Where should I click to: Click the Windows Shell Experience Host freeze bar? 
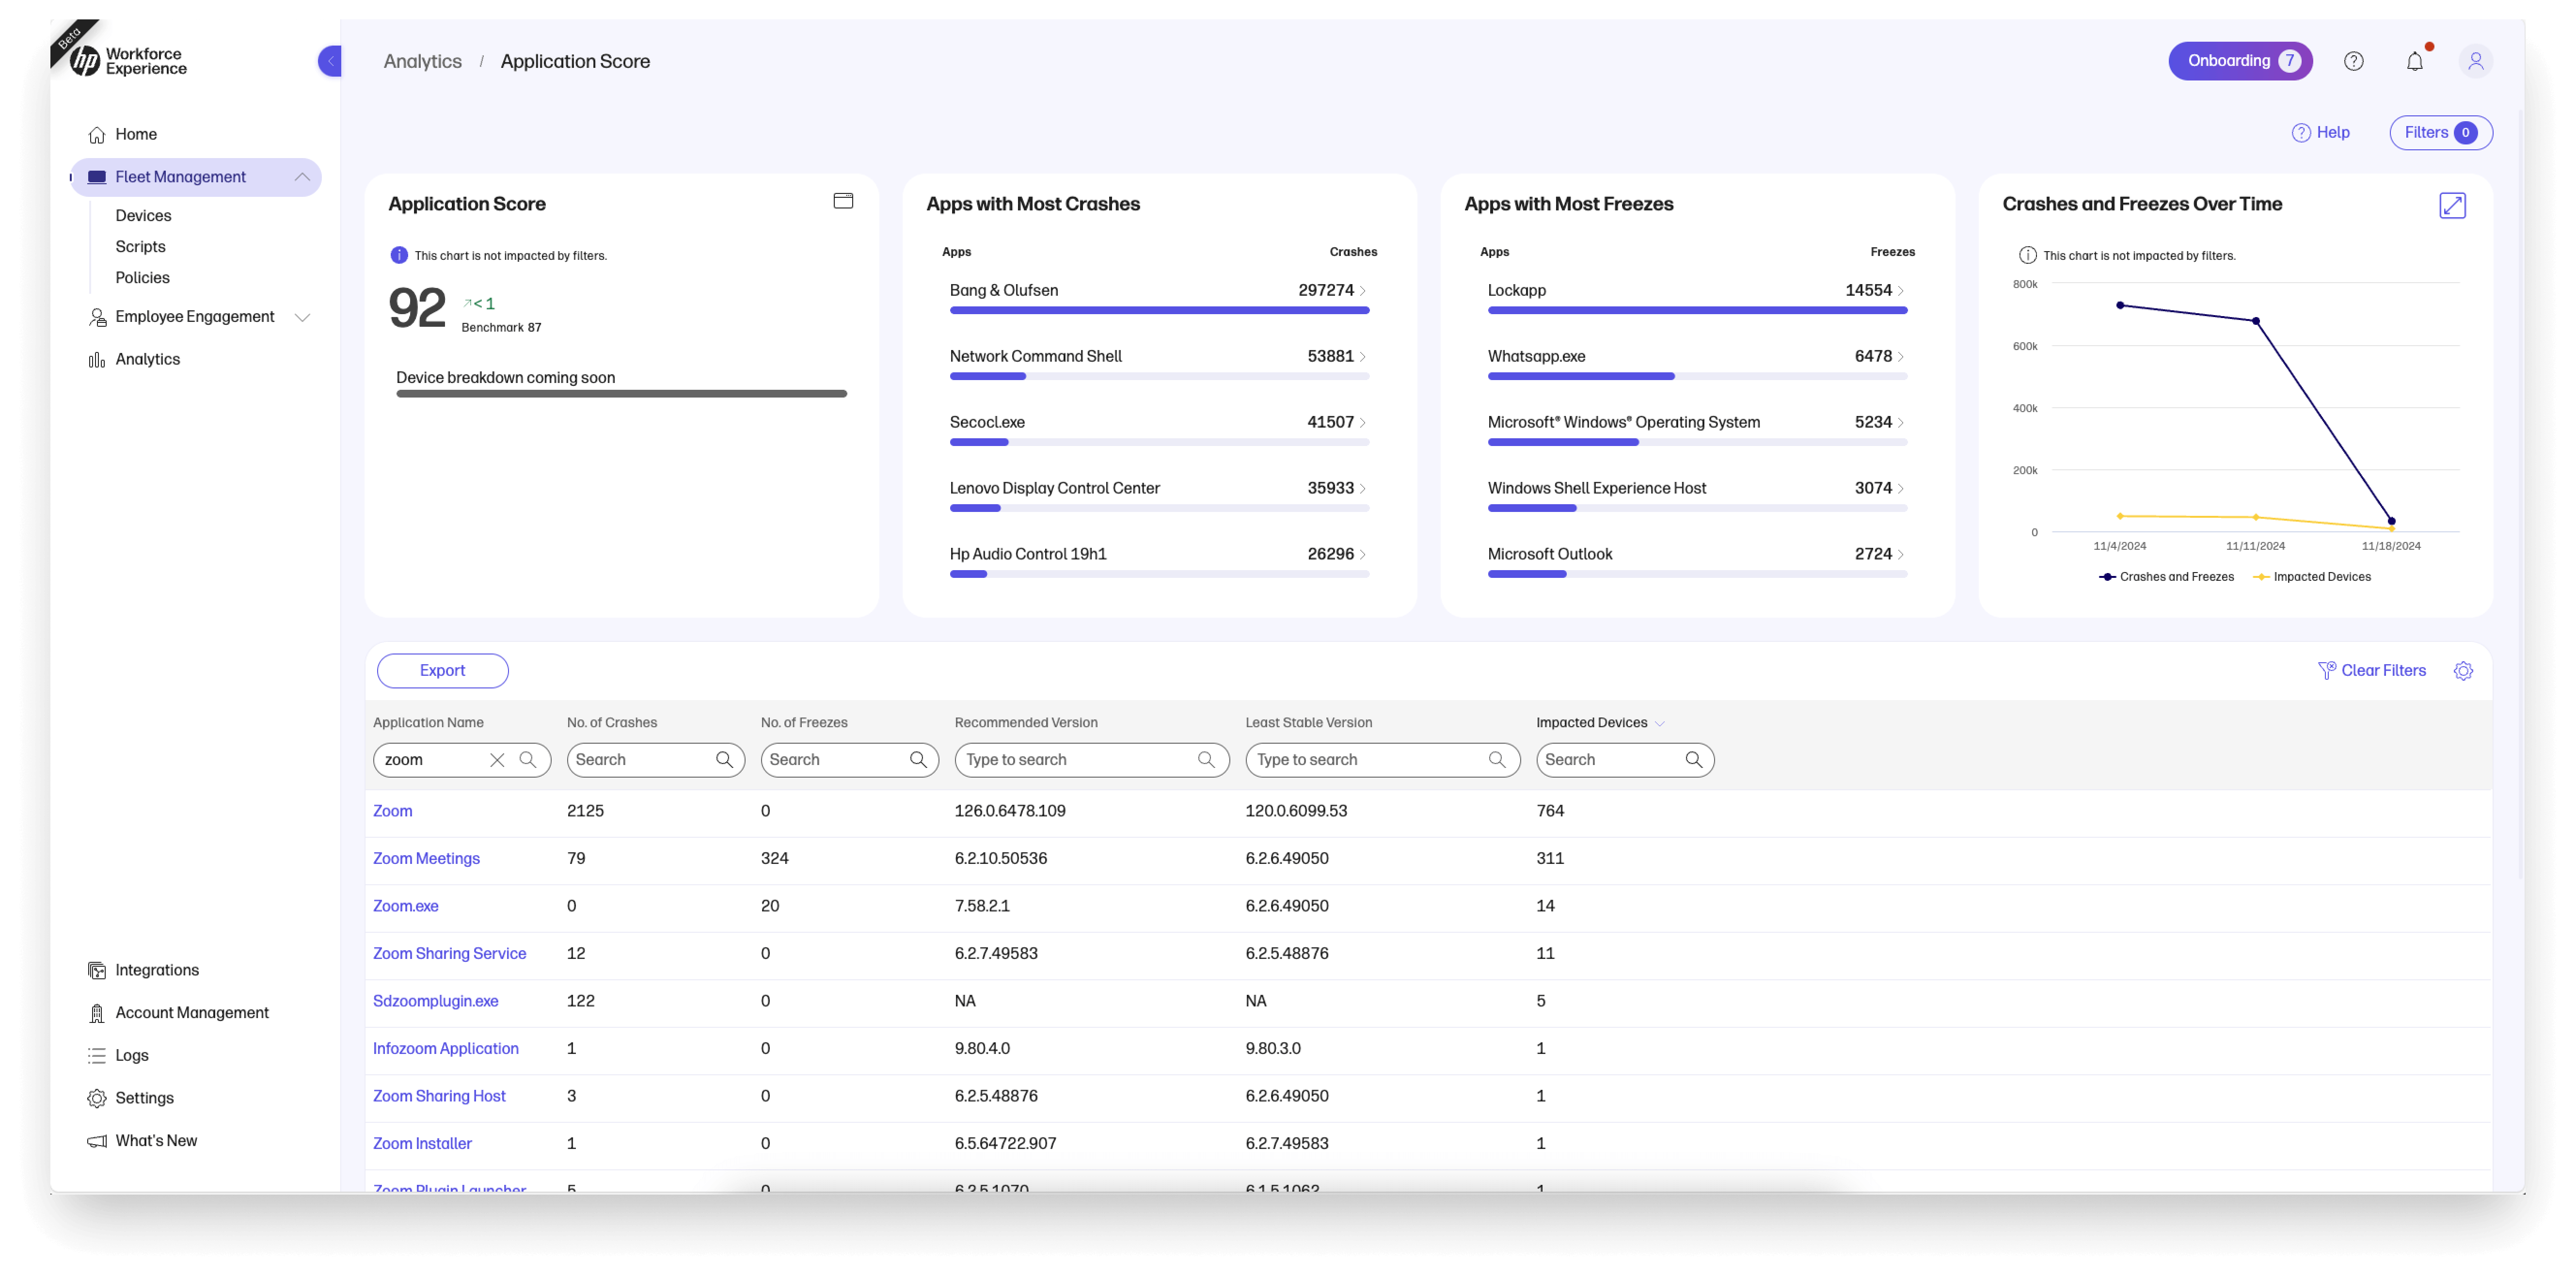(x=1697, y=508)
